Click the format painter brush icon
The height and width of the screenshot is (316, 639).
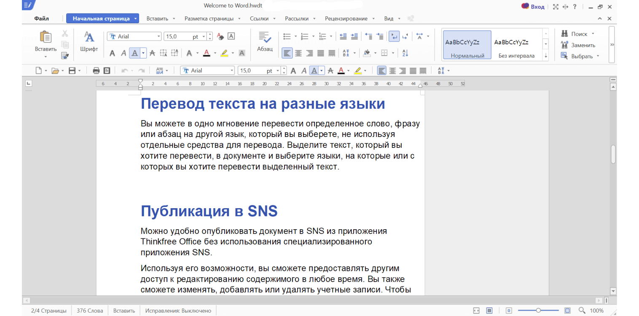[65, 55]
